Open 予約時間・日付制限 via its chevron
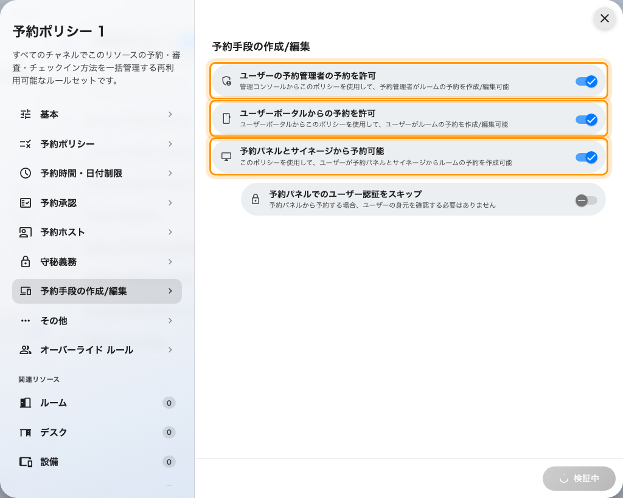The height and width of the screenshot is (498, 623). click(x=170, y=173)
